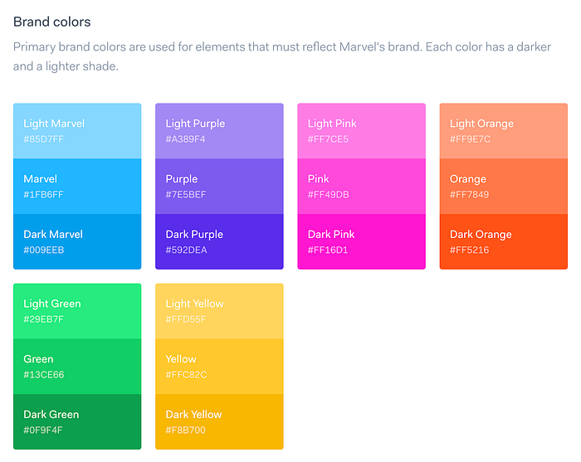The width and height of the screenshot is (581, 462).
Task: Click the Purple #7E5BEF swatch
Action: (219, 186)
